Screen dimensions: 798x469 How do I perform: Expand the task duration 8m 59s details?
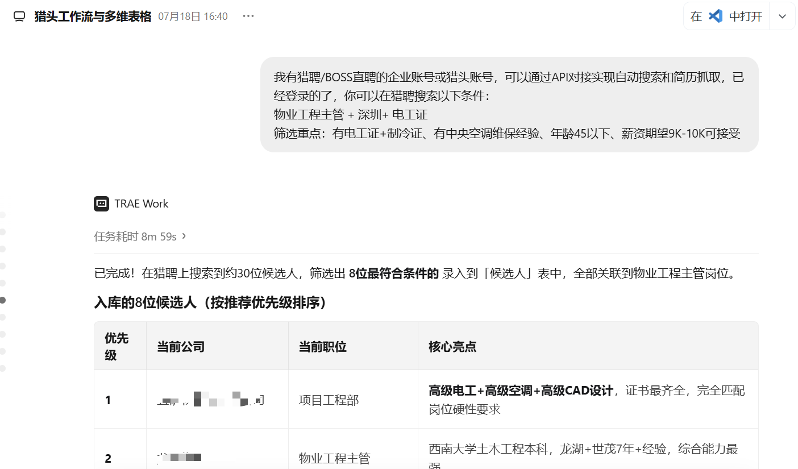pyautogui.click(x=140, y=236)
